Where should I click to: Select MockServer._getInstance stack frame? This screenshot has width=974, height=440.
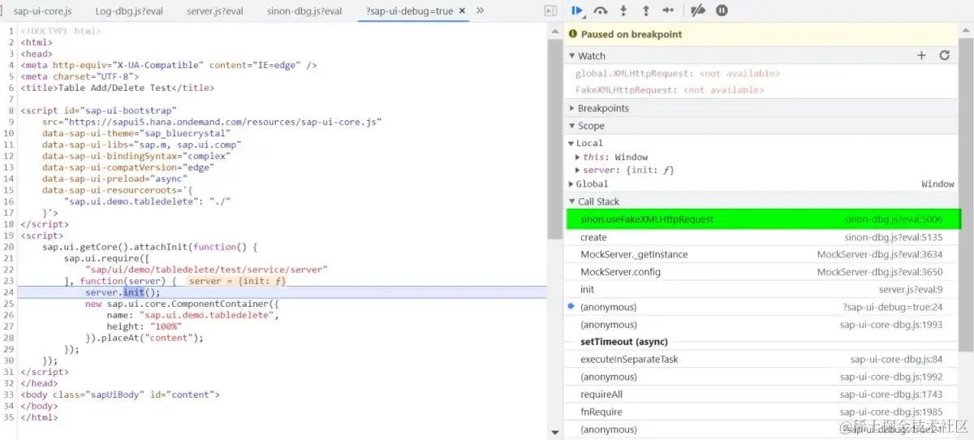point(763,255)
